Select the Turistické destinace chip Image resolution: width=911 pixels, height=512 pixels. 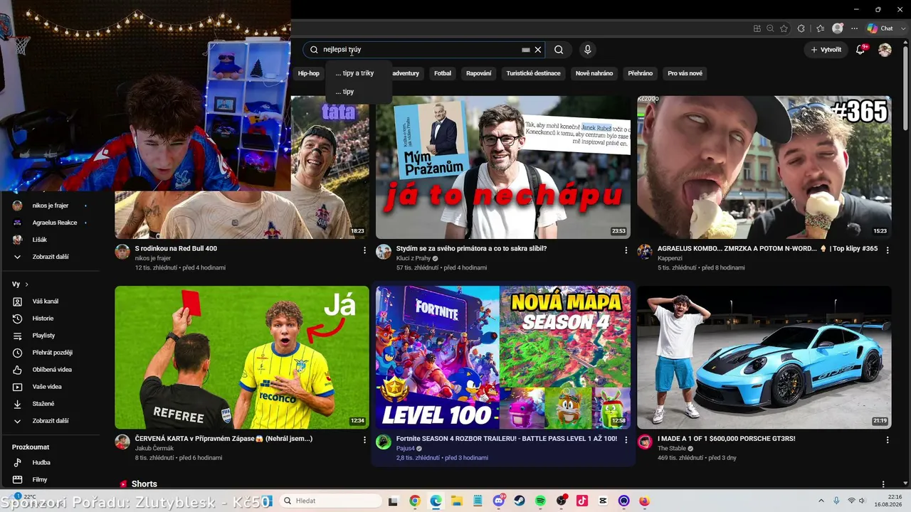point(533,73)
